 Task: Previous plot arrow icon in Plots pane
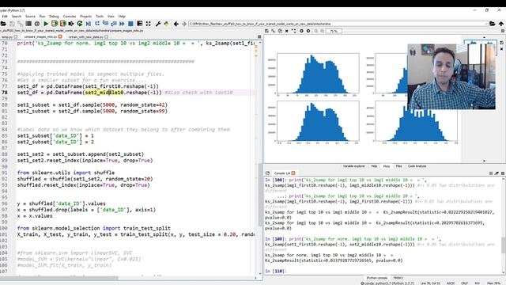click(x=301, y=31)
